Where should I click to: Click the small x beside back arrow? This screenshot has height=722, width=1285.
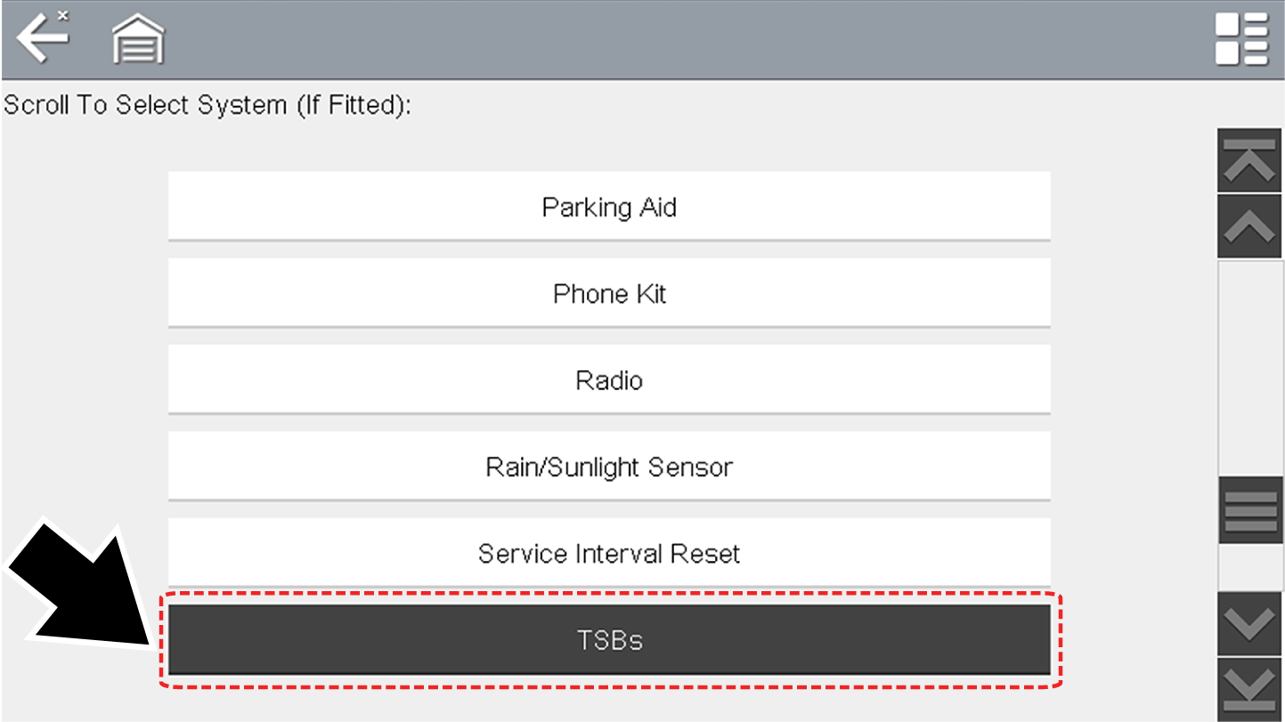62,15
